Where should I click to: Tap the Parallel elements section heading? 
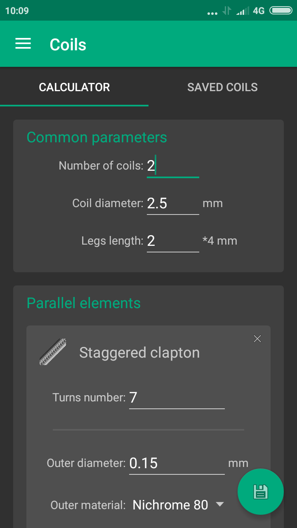click(84, 303)
